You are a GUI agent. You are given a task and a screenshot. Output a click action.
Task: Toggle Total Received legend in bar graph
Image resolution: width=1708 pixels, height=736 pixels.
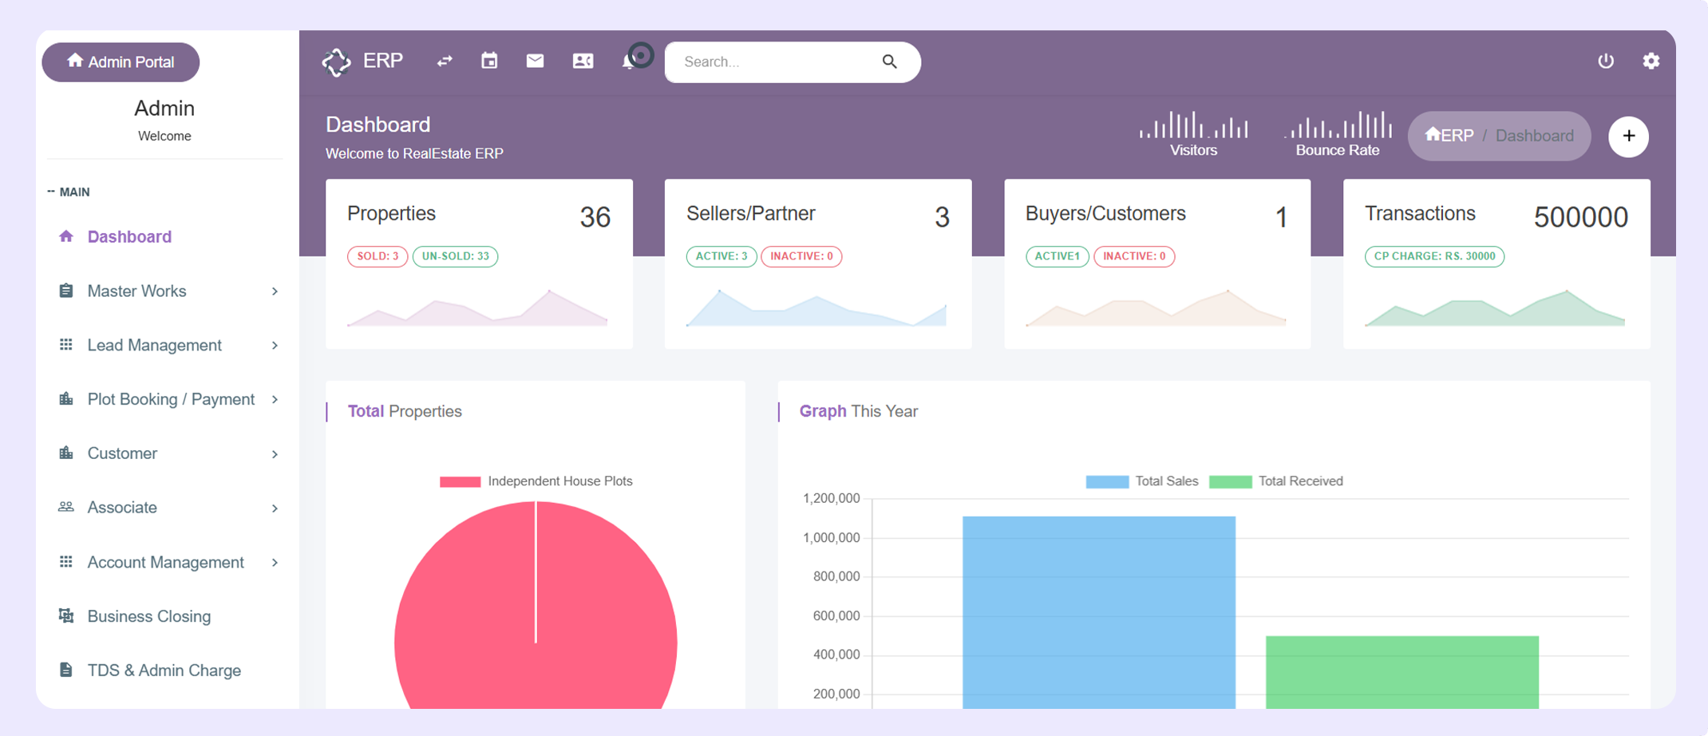click(1276, 481)
